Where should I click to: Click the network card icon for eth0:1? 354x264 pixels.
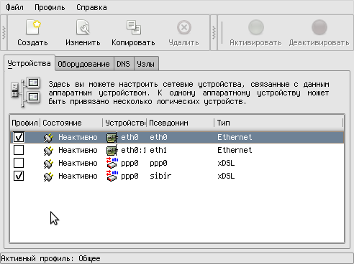pyautogui.click(x=112, y=151)
